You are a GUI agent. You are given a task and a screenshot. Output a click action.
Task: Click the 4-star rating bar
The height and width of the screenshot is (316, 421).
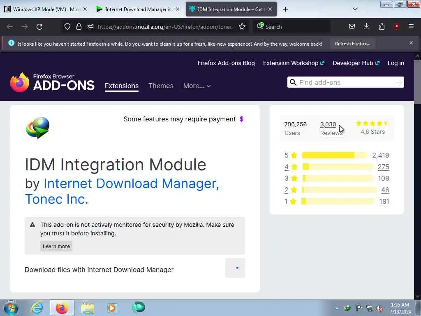coord(337,167)
